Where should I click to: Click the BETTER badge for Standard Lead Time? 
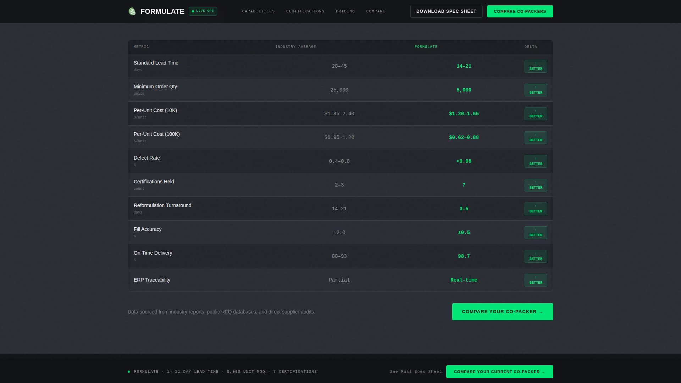536,66
